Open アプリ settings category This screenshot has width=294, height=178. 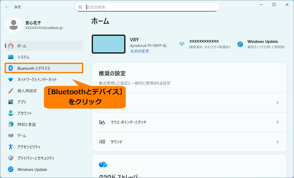tap(44, 102)
